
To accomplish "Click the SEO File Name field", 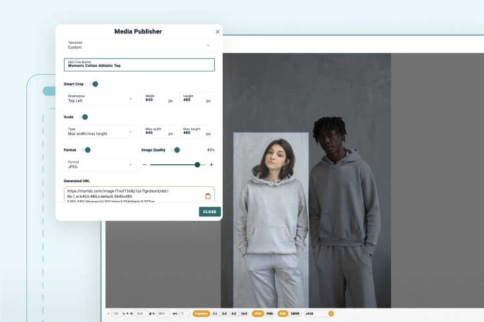I will (139, 64).
